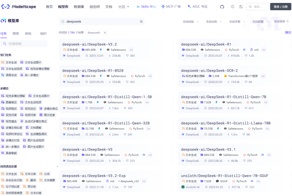Open more options for DeepSeek-V3 card

coord(150,155)
